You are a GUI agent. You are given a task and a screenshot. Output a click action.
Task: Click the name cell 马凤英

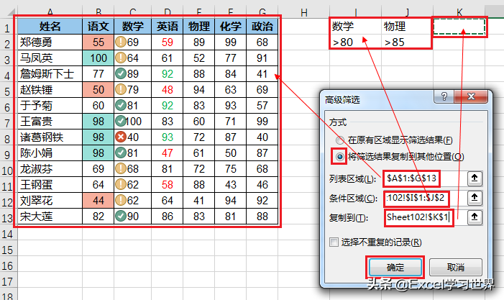pos(50,58)
